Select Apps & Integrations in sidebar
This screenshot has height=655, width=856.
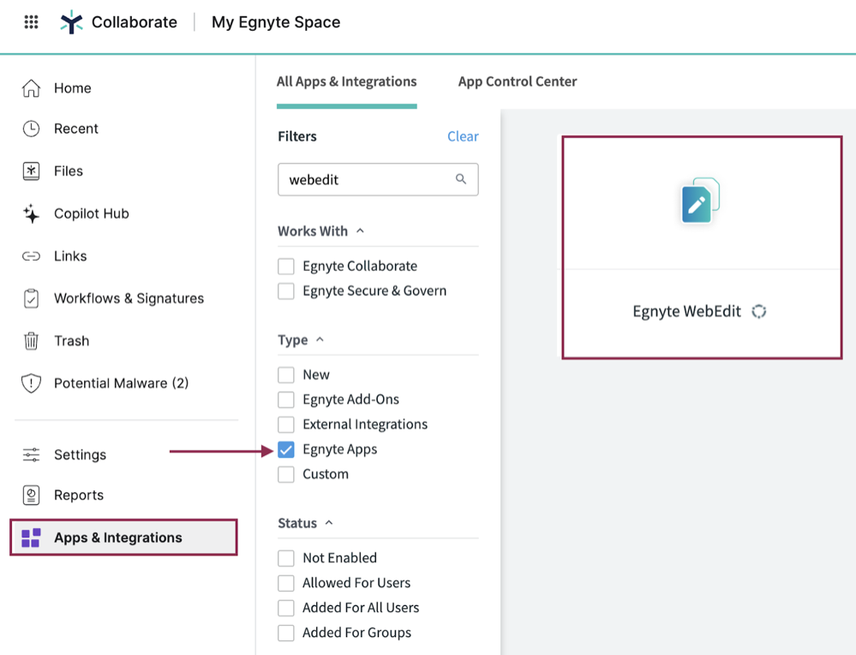124,538
